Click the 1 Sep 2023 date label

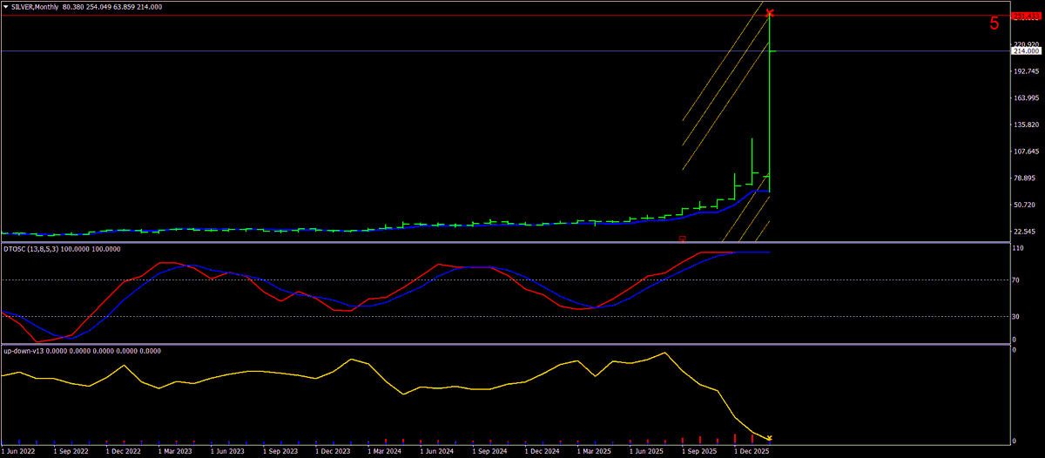click(281, 452)
